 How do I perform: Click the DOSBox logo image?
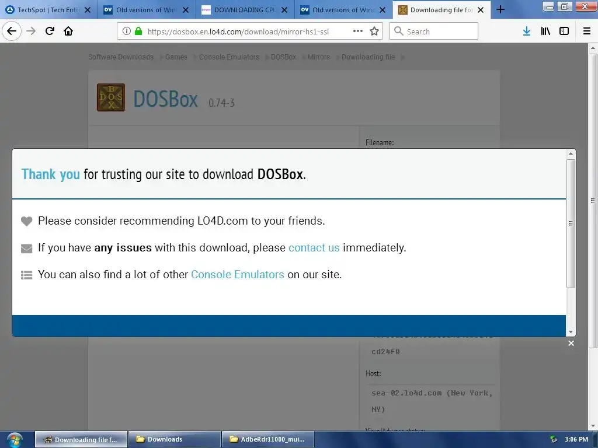[110, 97]
